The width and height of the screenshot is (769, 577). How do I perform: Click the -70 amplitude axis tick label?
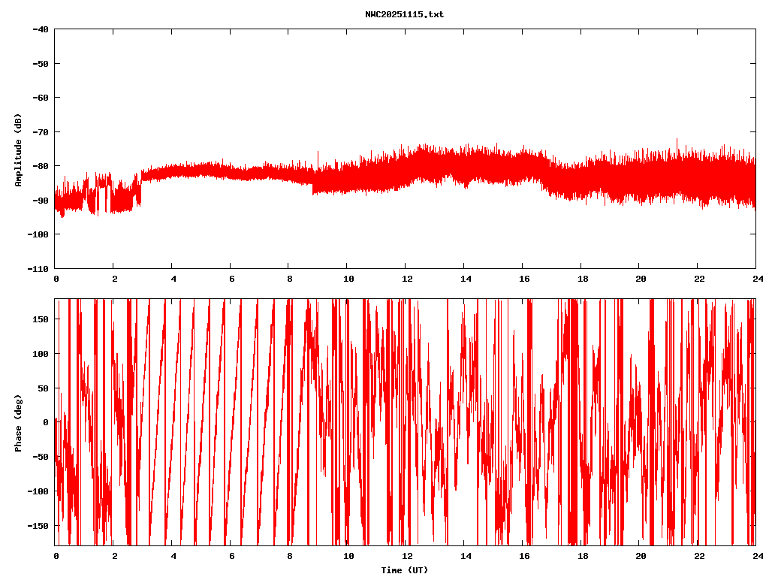coord(40,131)
